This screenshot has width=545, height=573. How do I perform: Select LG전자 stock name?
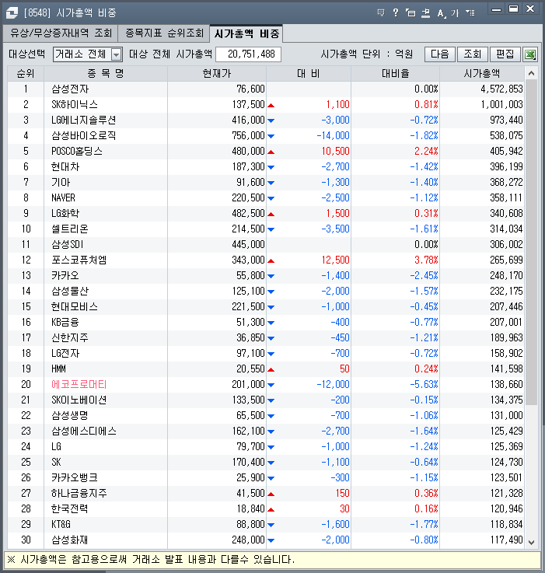point(65,354)
